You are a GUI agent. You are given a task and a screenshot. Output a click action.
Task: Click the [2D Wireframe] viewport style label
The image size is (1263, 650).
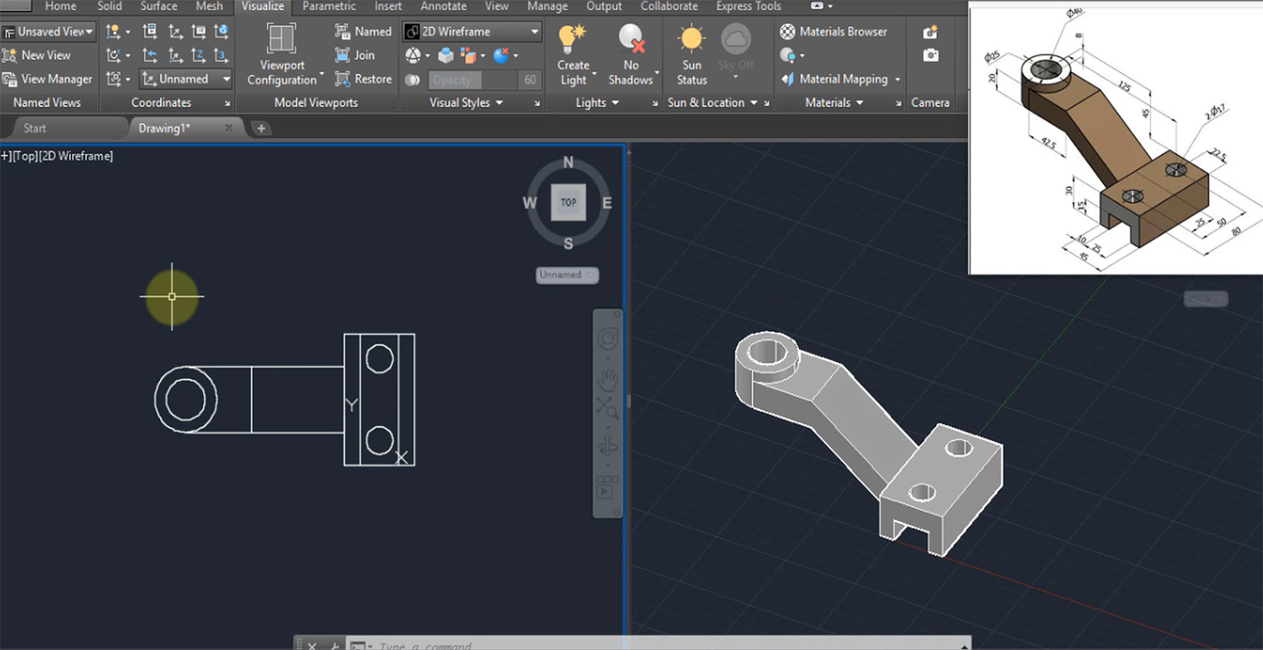(77, 156)
